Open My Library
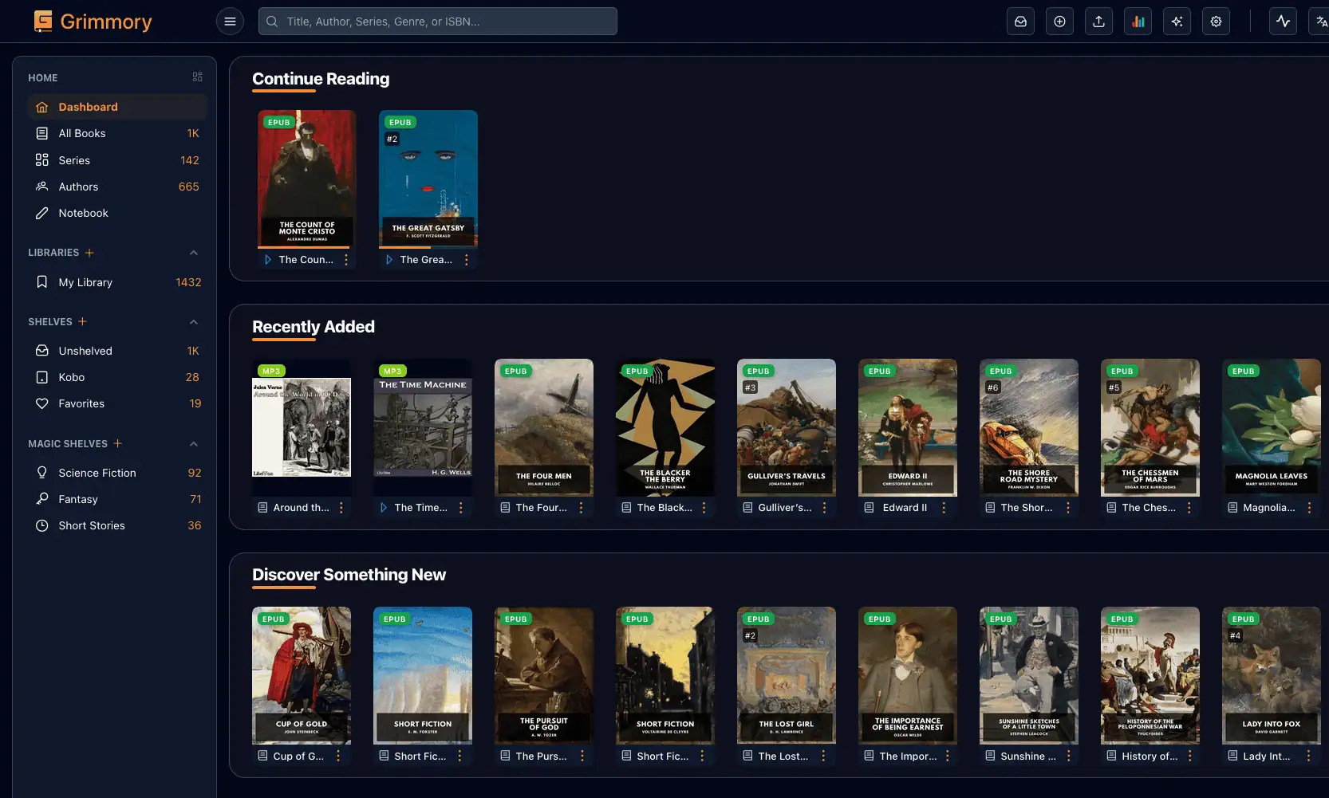Viewport: 1329px width, 798px height. 116,282
